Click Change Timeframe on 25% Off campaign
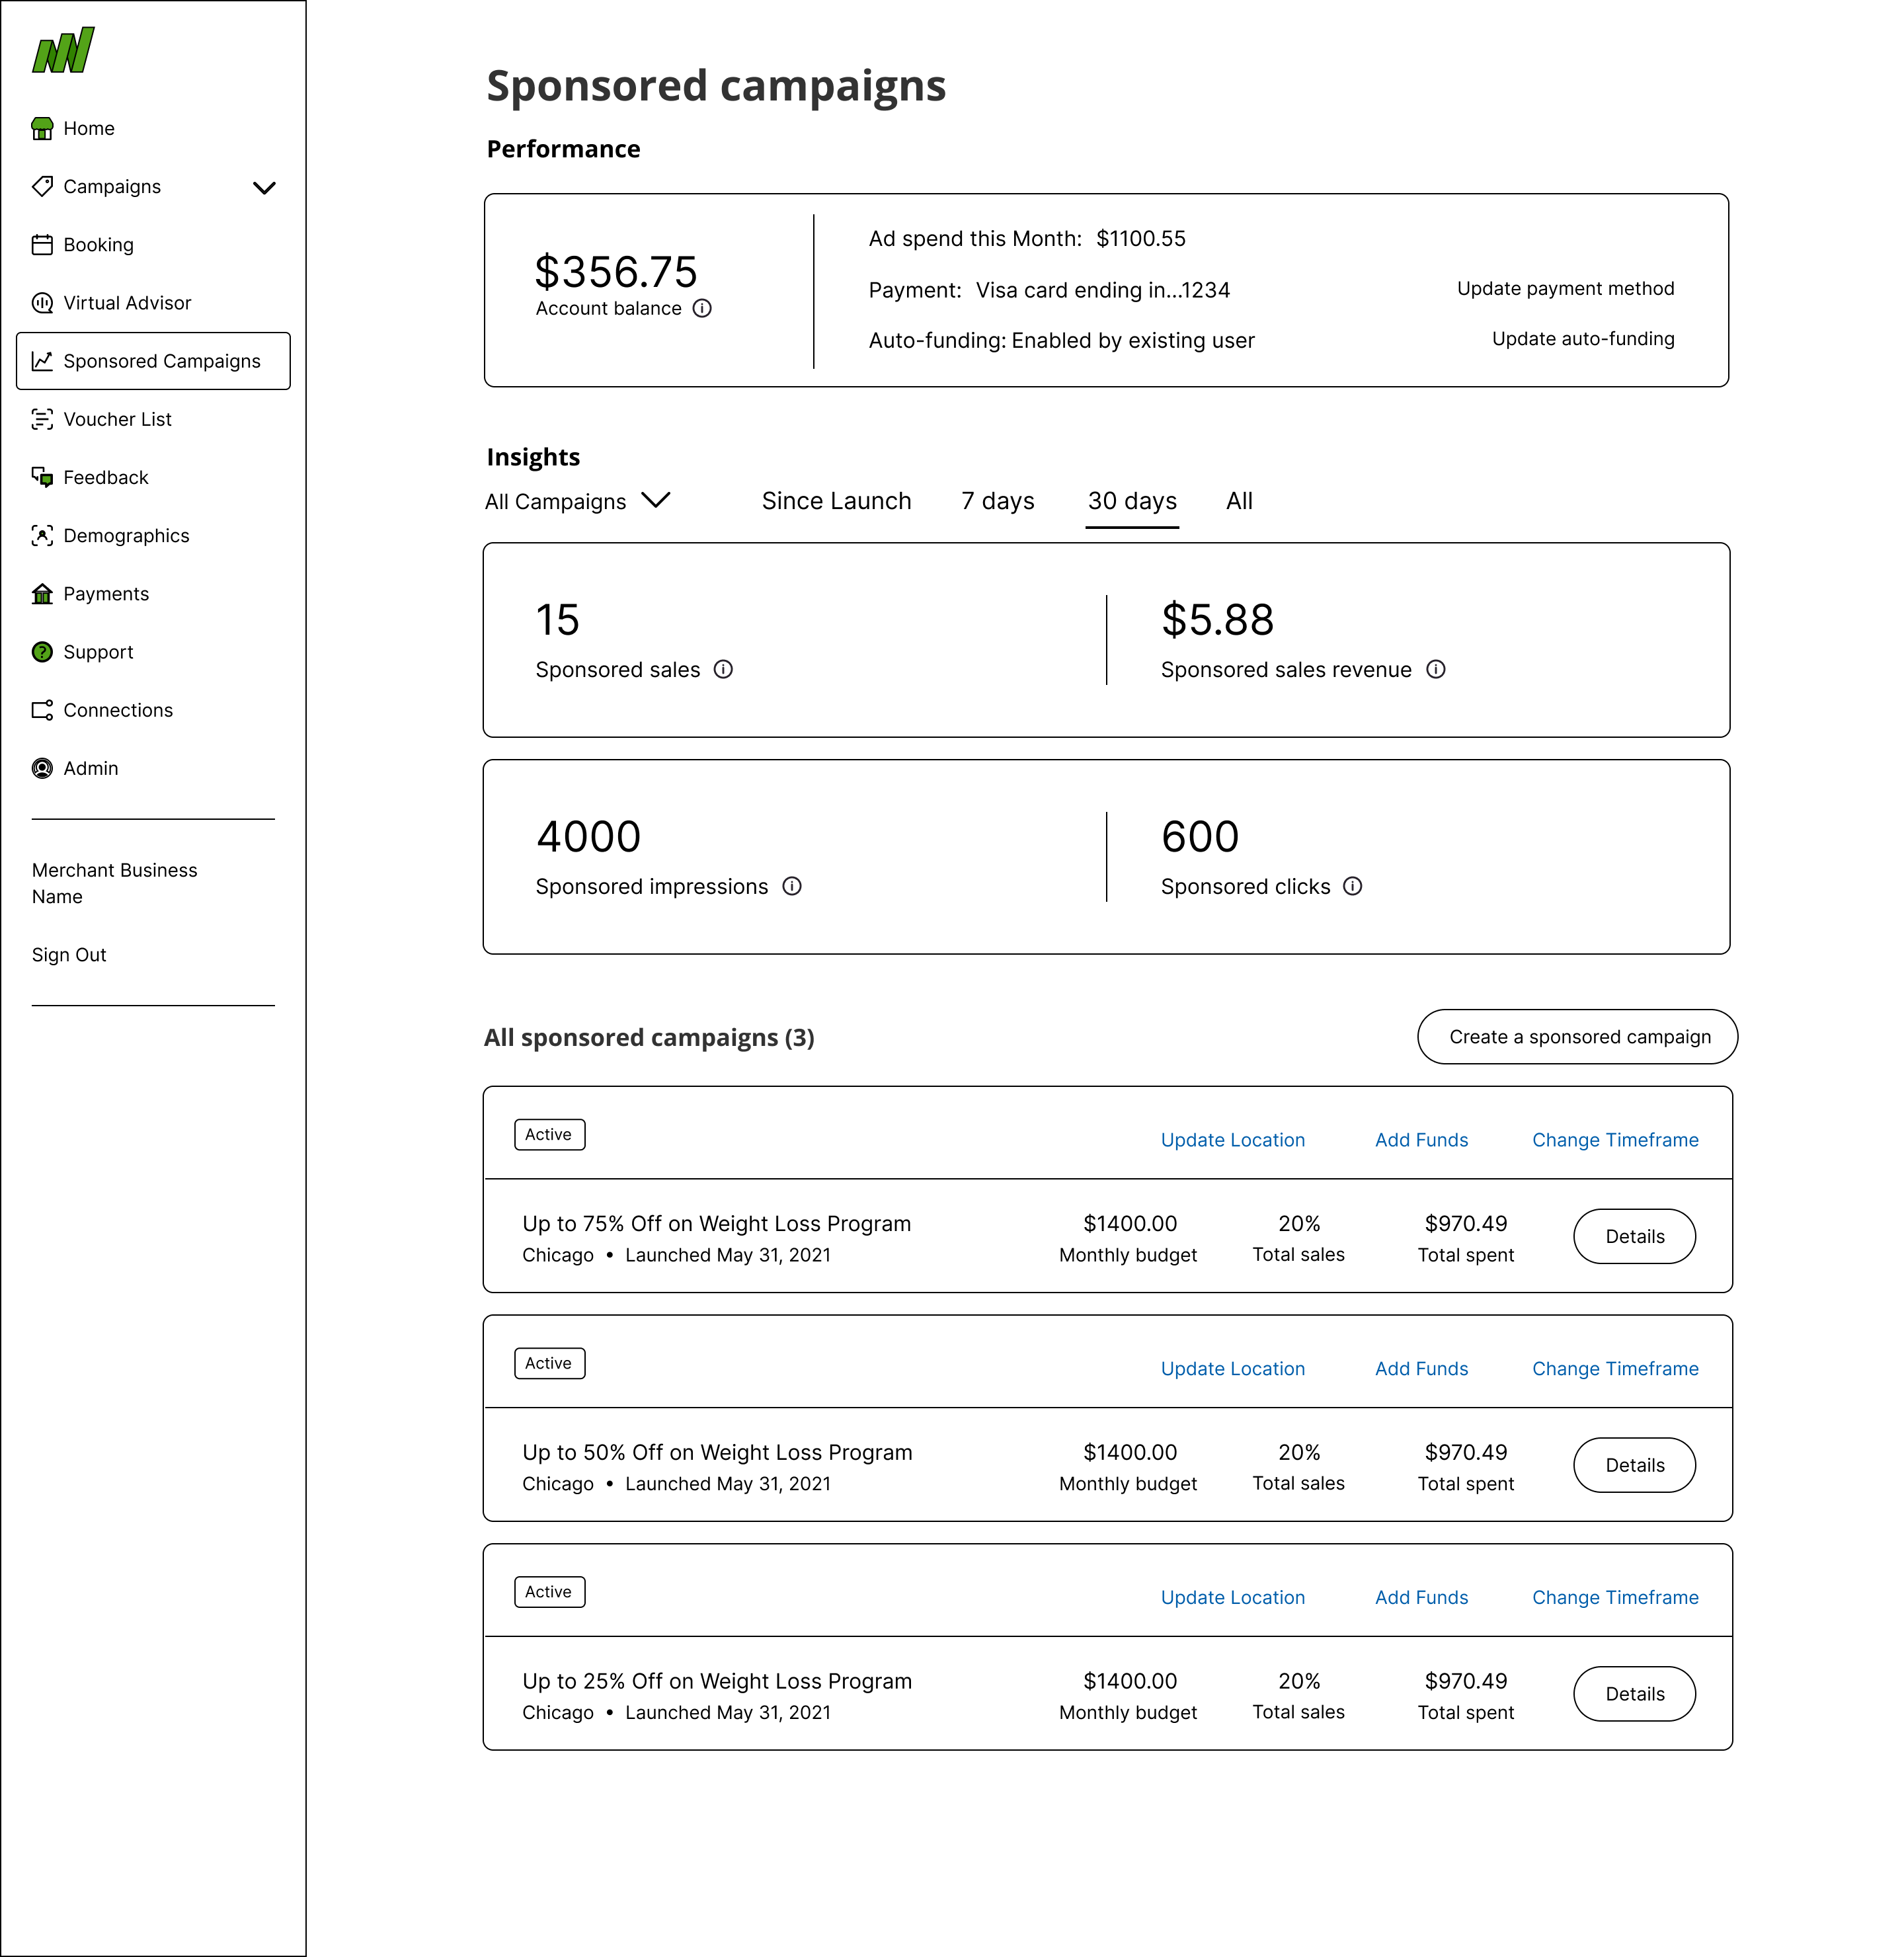The width and height of the screenshot is (1904, 1957). (x=1615, y=1598)
